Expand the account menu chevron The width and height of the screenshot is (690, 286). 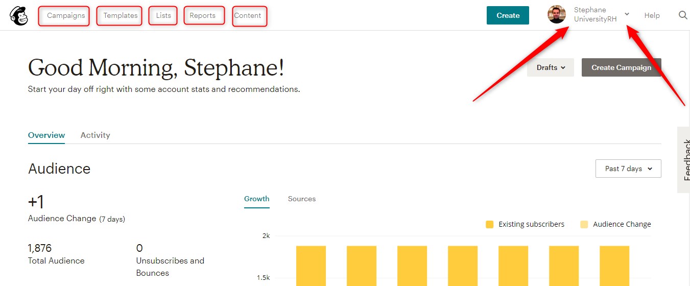[627, 14]
